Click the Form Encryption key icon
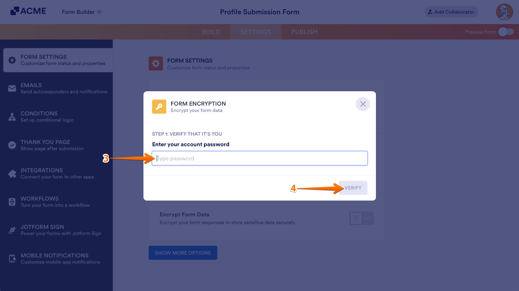519x291 pixels. [159, 107]
